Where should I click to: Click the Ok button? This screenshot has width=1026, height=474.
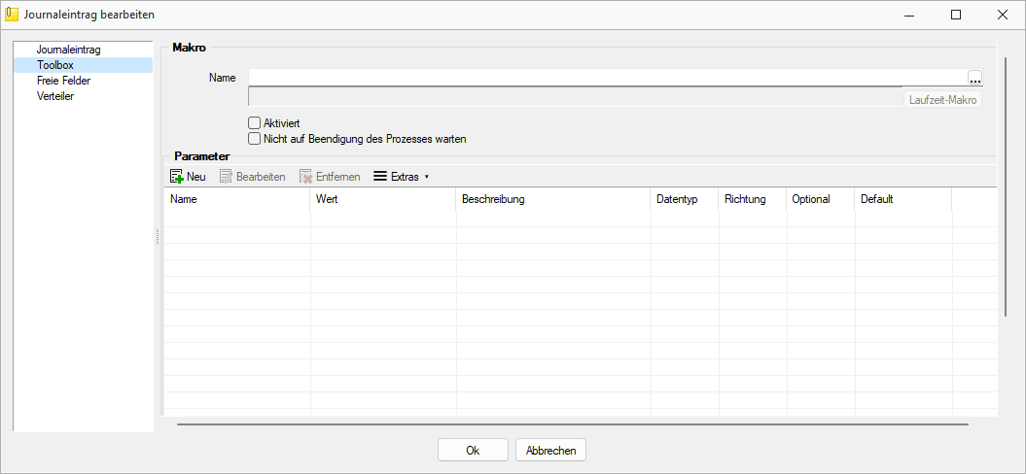click(x=473, y=451)
